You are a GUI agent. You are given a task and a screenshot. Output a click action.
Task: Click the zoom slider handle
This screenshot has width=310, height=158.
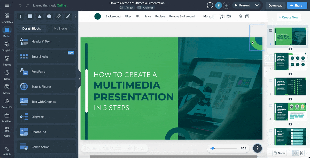tap(212, 148)
